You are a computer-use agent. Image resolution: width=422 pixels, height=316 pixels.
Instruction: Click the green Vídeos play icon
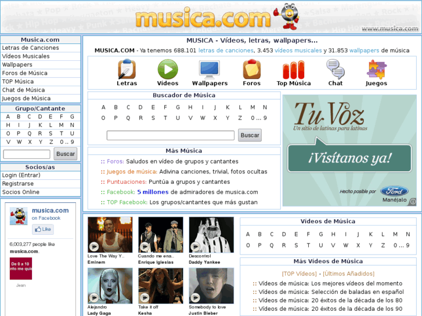[x=168, y=70]
